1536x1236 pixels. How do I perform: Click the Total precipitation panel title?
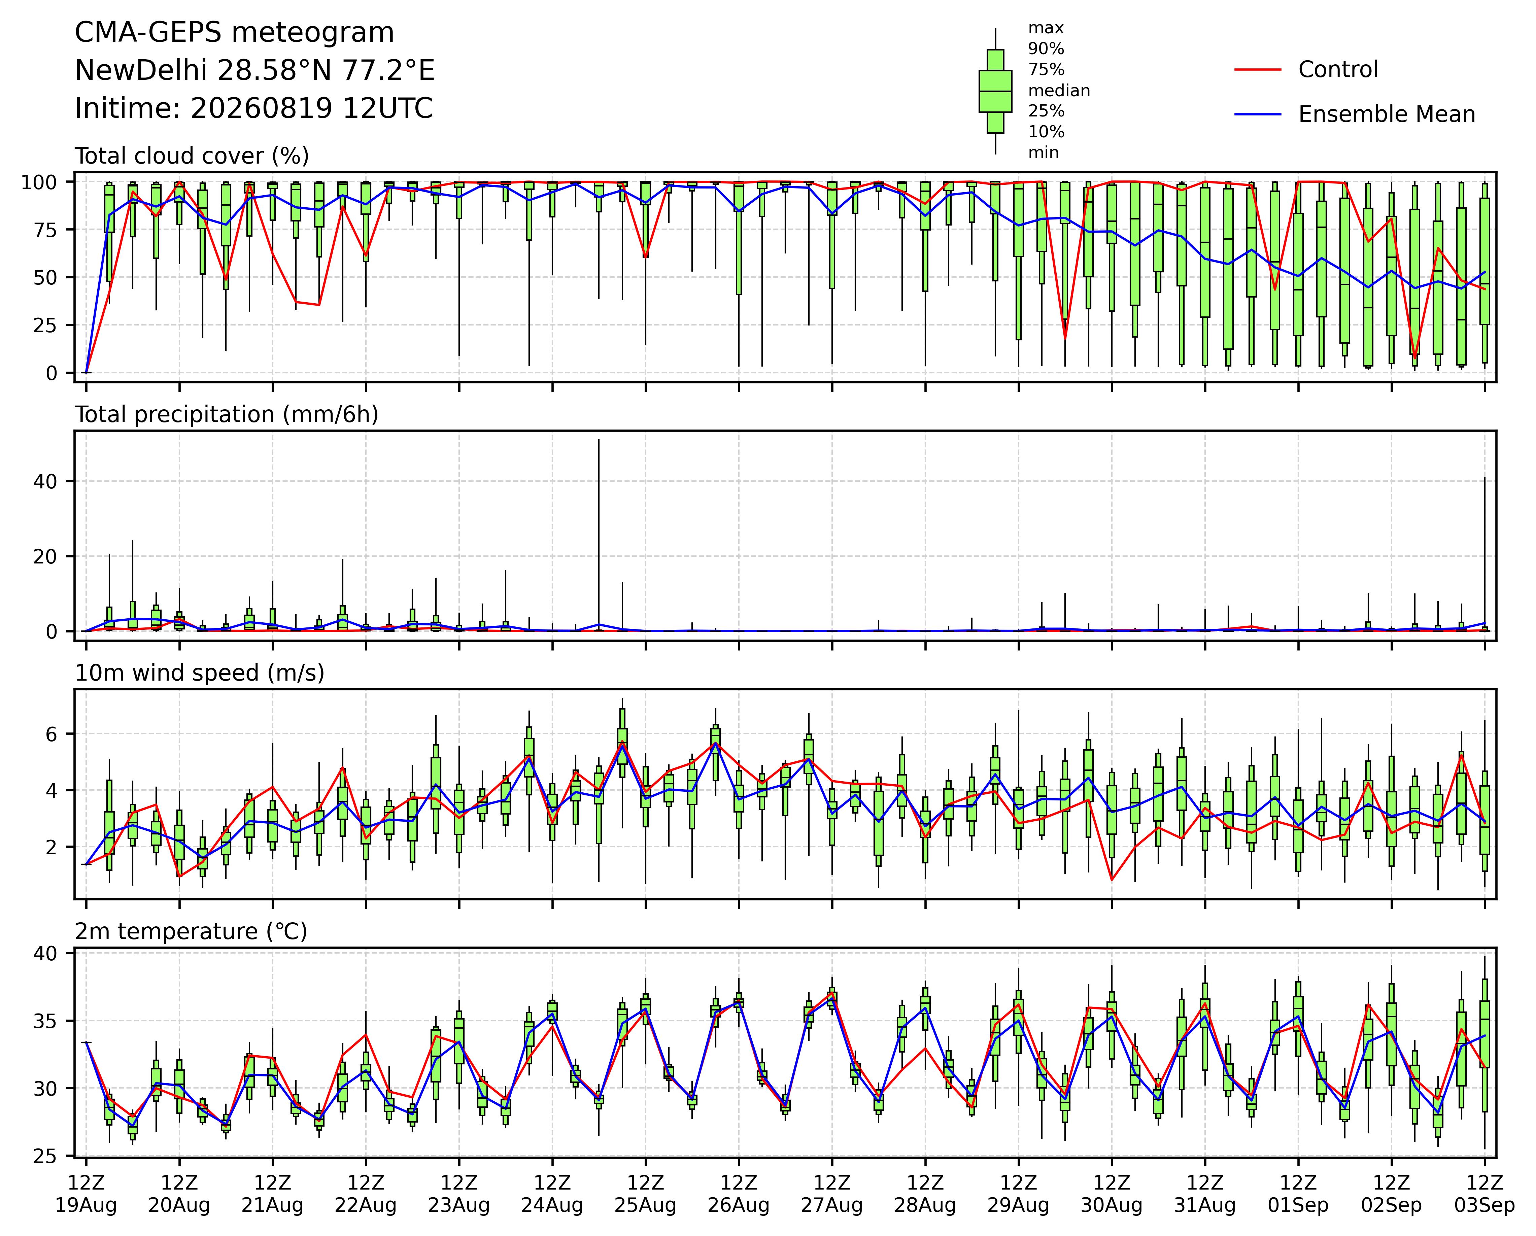227,415
